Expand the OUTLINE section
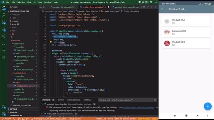The width and height of the screenshot is (214, 120). tap(13, 109)
